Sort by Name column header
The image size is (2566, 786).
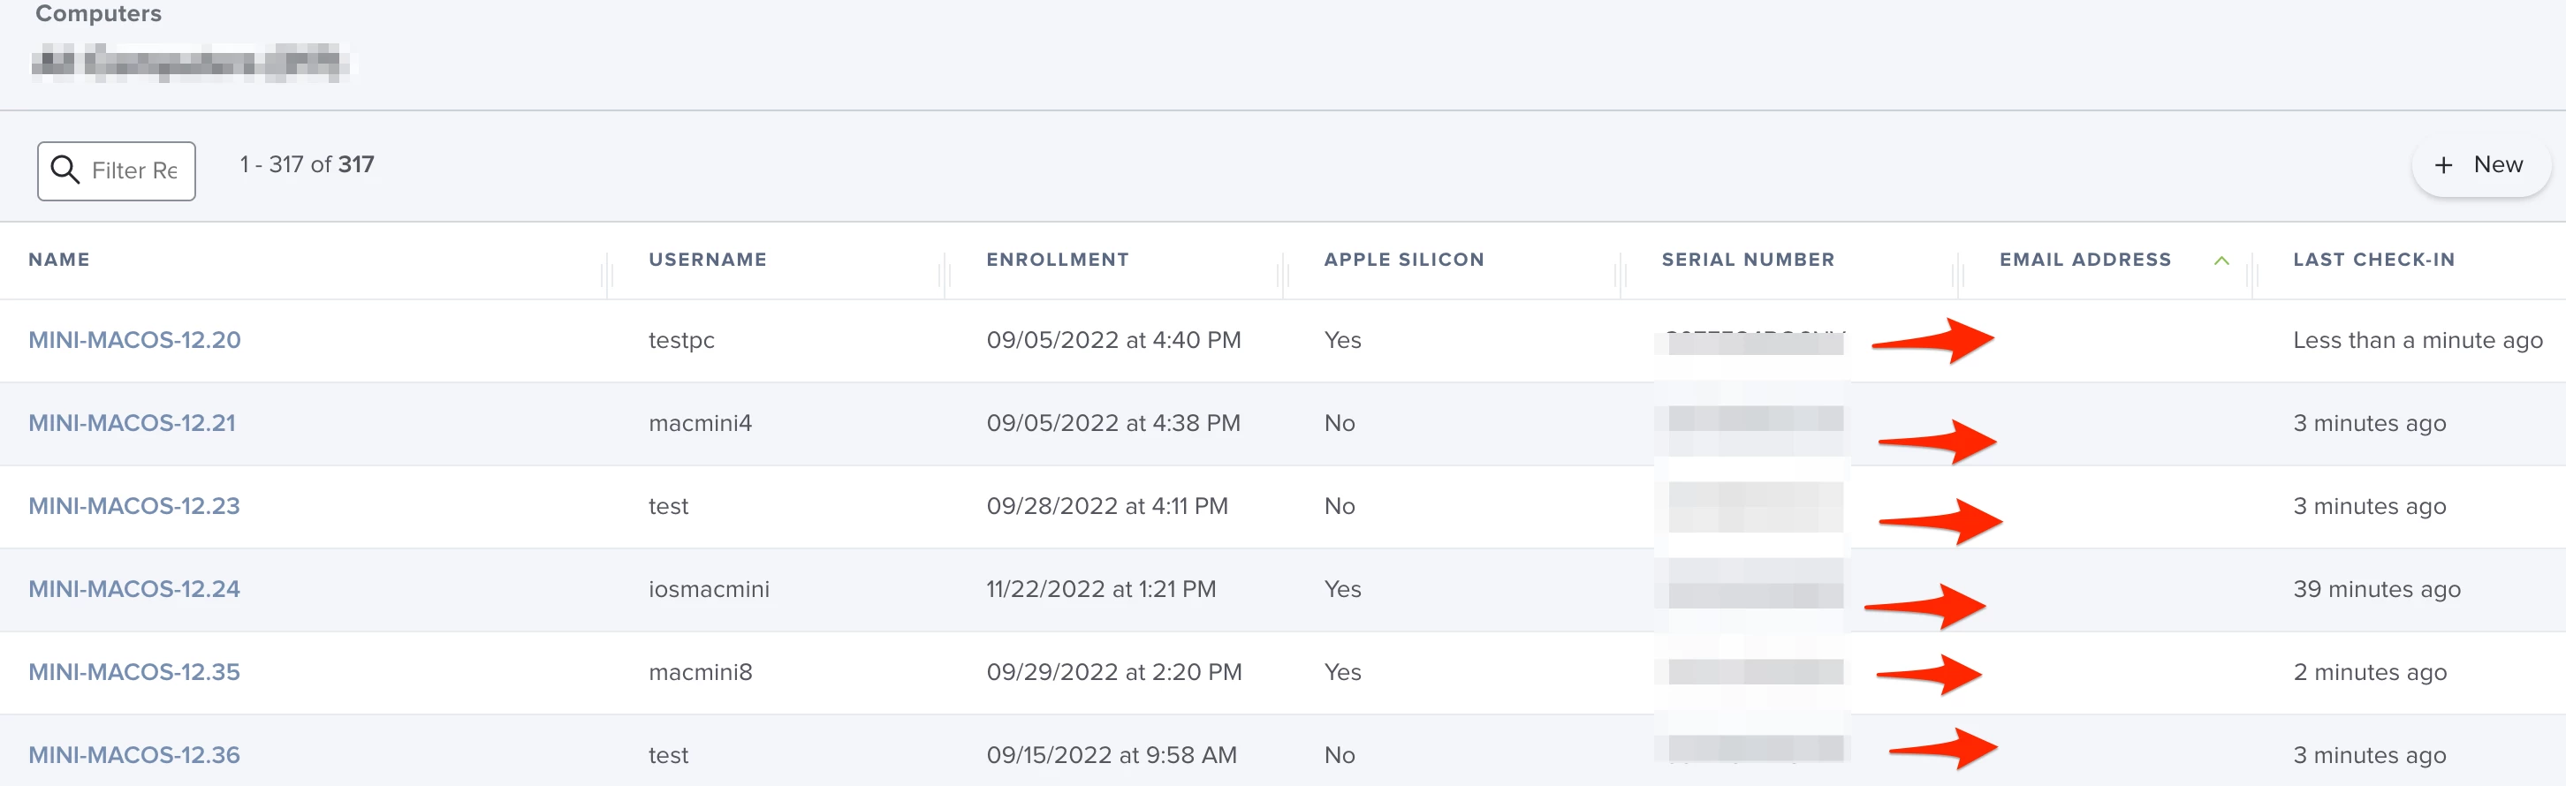pos(59,259)
